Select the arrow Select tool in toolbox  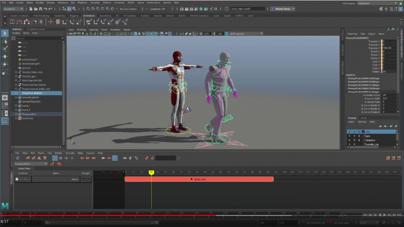(x=5, y=34)
